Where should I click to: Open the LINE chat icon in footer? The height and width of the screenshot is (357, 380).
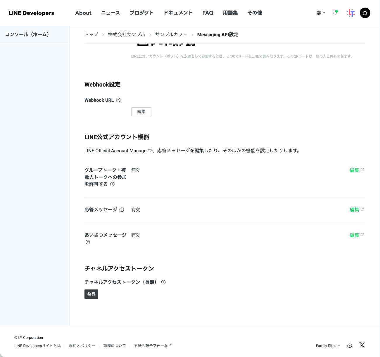click(x=350, y=346)
